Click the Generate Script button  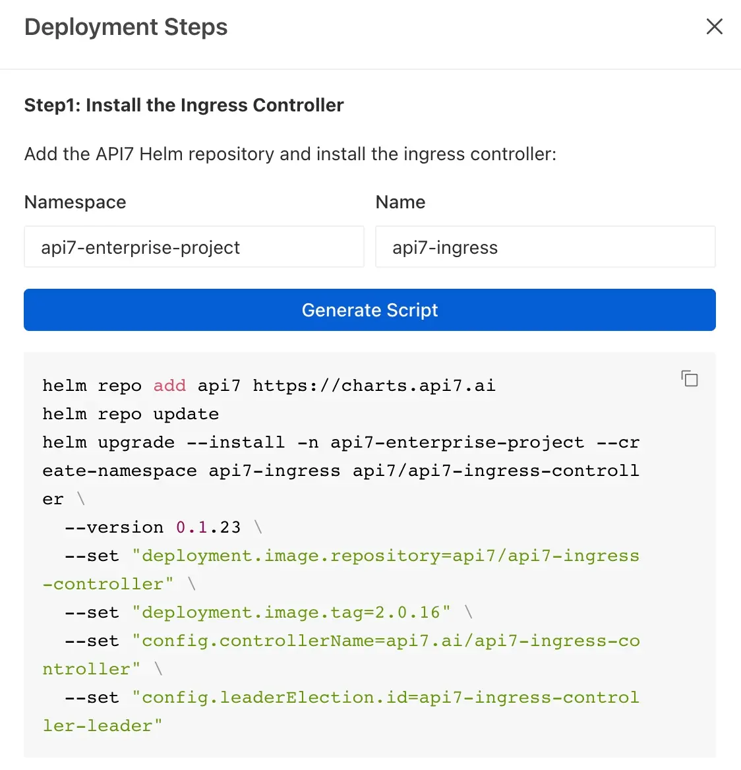tap(370, 310)
